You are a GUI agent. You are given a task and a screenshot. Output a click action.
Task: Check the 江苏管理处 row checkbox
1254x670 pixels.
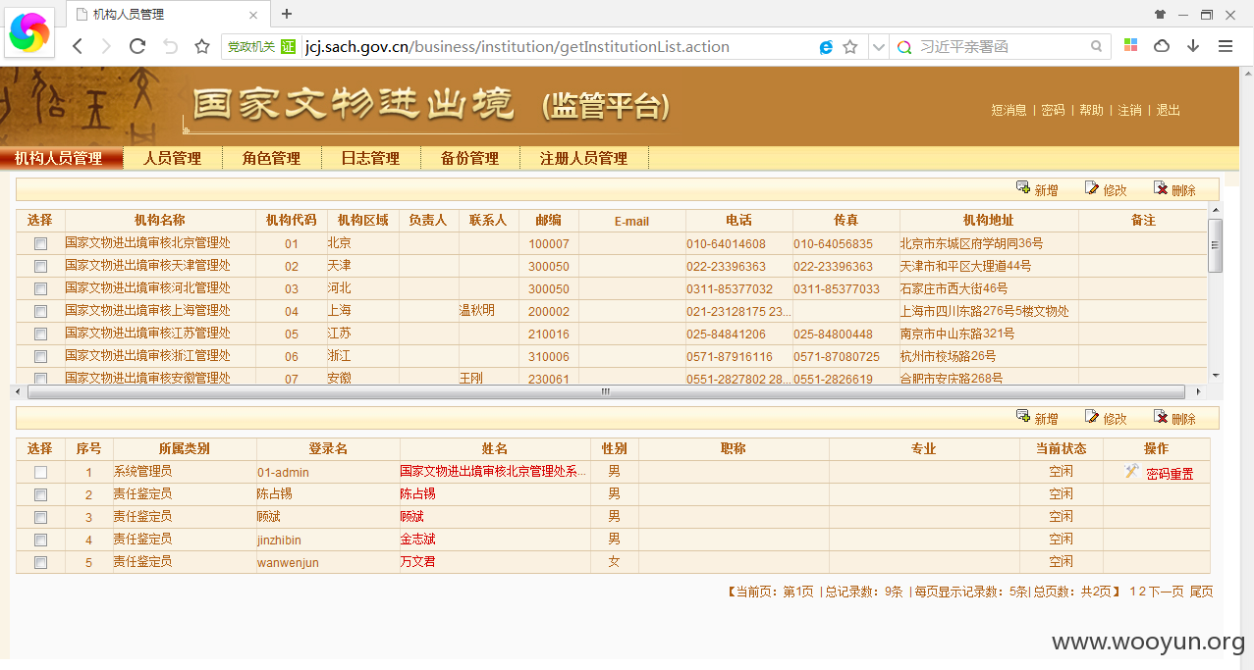(x=40, y=334)
